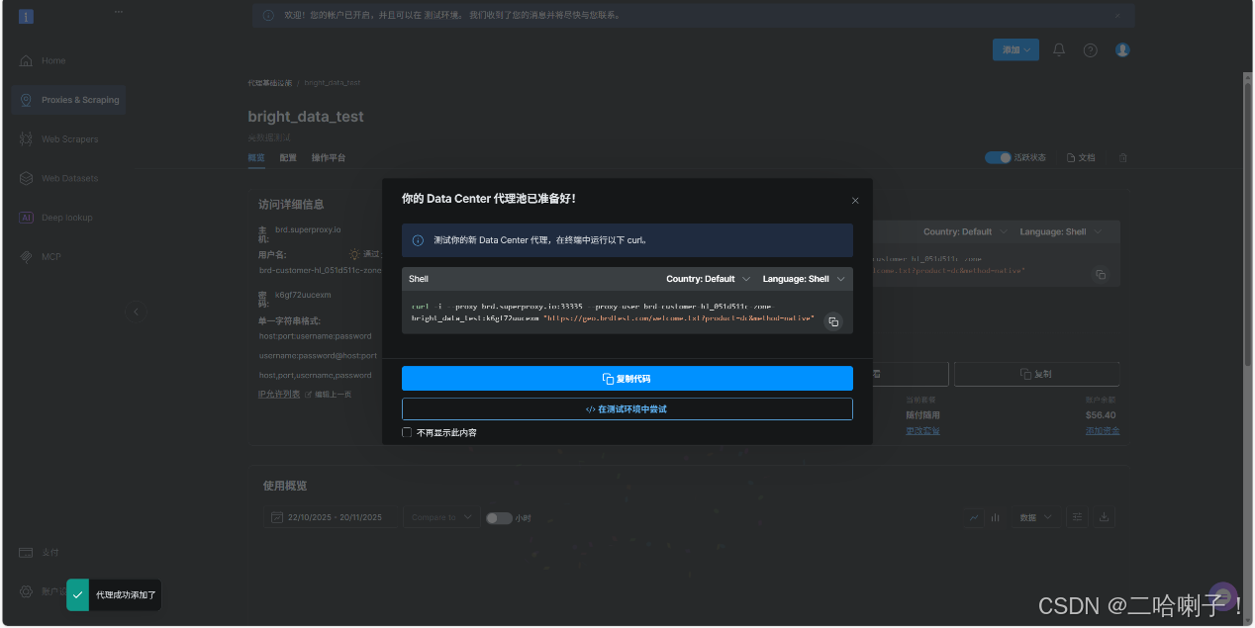Click the account settings gear icon
Screen dimensions: 1255x628
click(x=27, y=591)
